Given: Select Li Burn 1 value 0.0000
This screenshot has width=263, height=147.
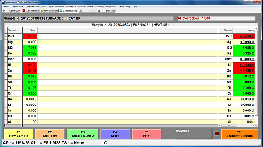Looking at the screenshot, I should pyautogui.click(x=30, y=105).
